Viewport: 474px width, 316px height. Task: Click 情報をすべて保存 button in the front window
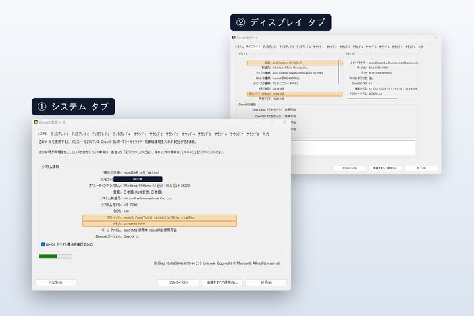tap(222, 282)
